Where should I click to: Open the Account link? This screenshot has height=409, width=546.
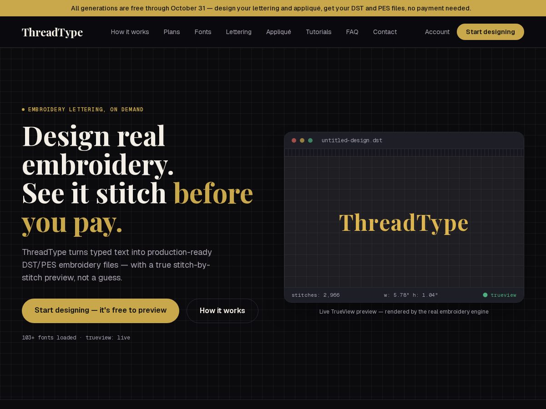437,32
